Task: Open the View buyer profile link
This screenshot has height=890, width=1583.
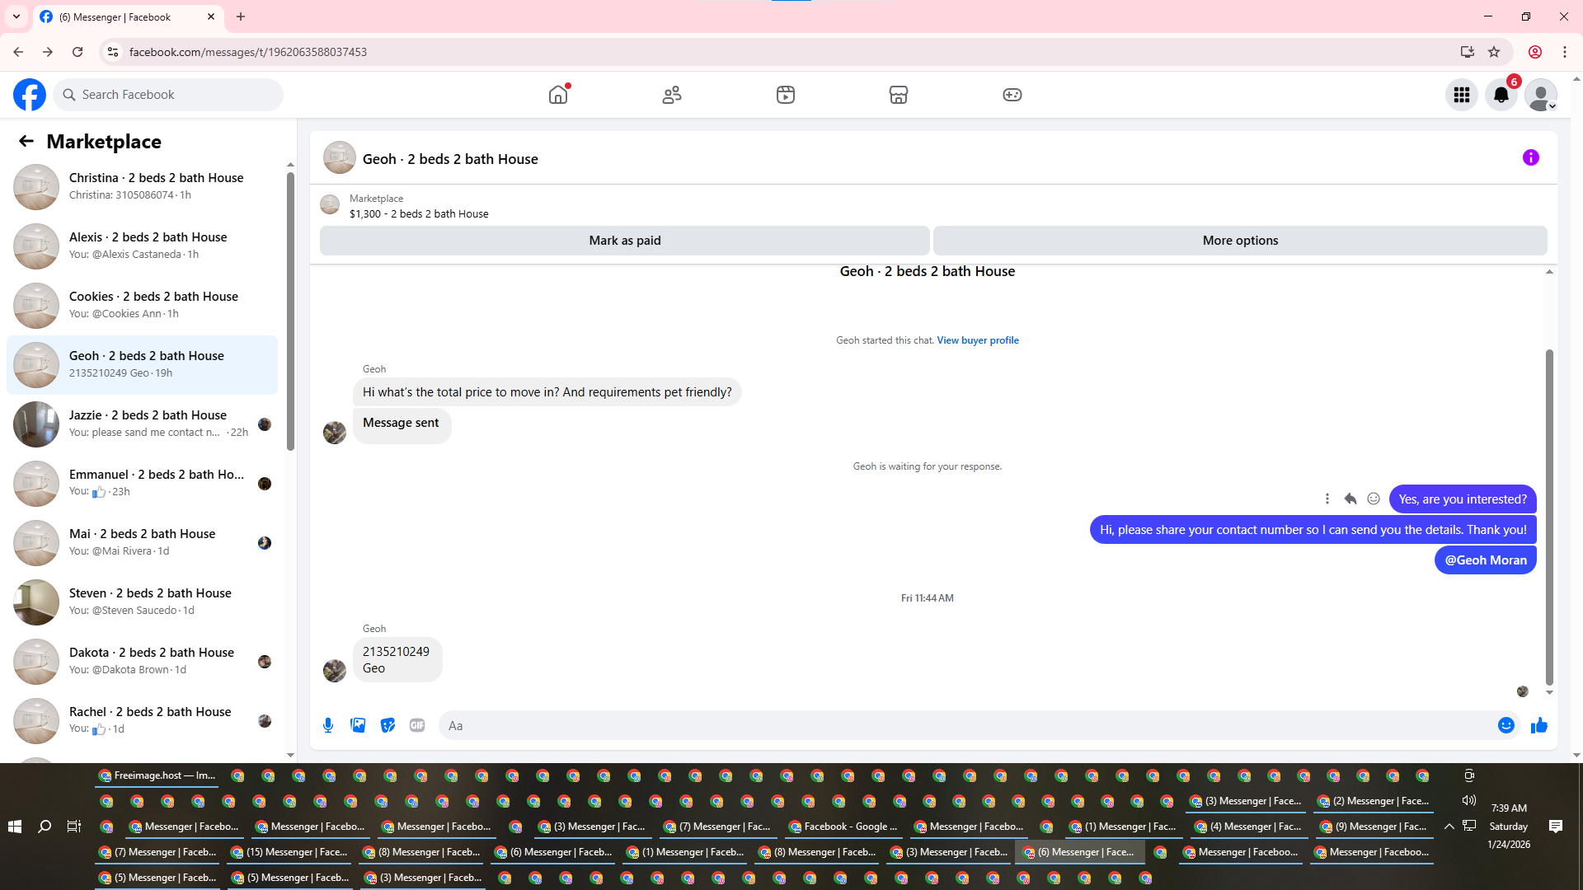Action: 977,340
